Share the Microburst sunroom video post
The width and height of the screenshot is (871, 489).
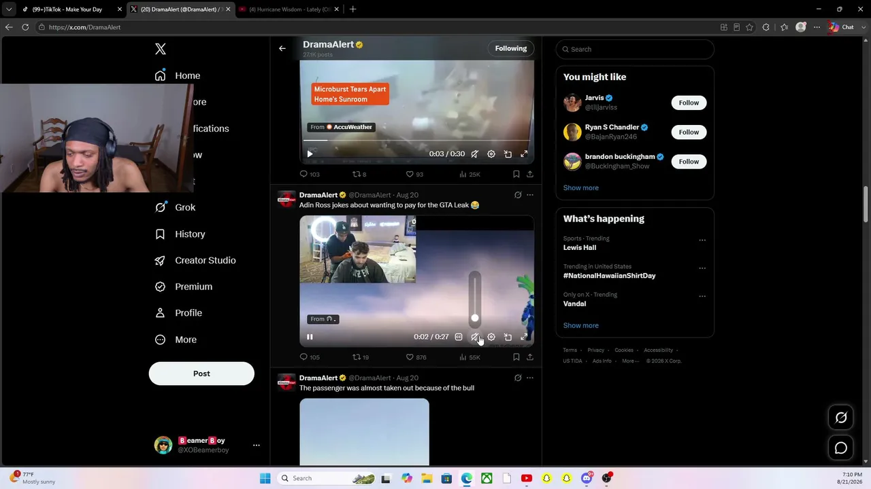point(530,175)
